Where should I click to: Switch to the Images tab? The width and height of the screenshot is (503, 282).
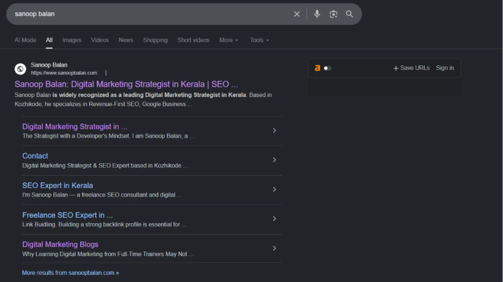pyautogui.click(x=72, y=40)
